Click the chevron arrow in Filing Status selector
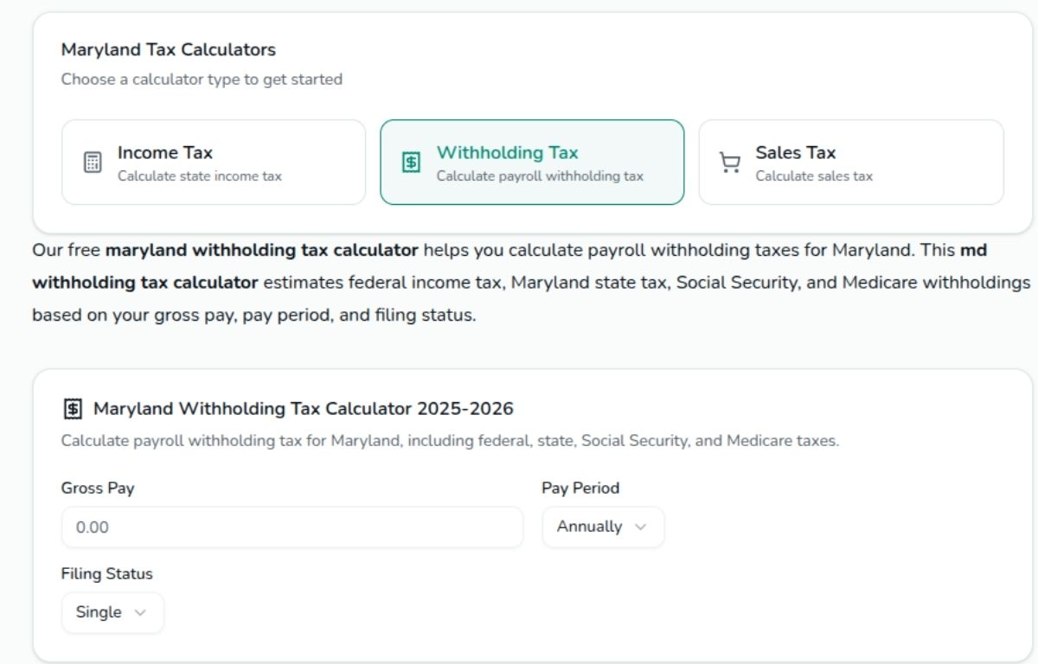 pyautogui.click(x=140, y=612)
